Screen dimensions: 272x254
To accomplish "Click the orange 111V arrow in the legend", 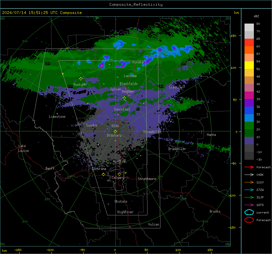I will point(249,182).
